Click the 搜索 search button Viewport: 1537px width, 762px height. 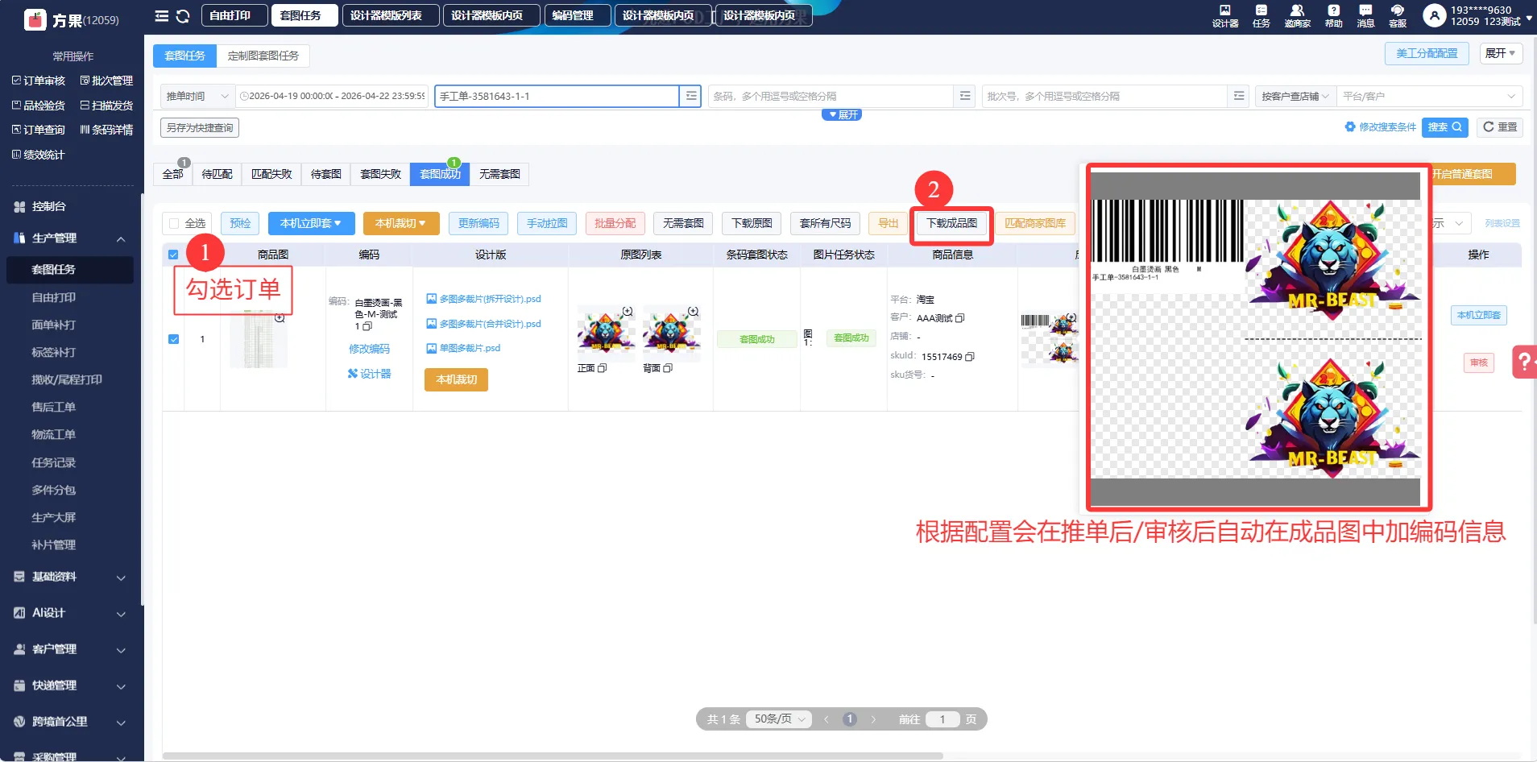point(1444,127)
